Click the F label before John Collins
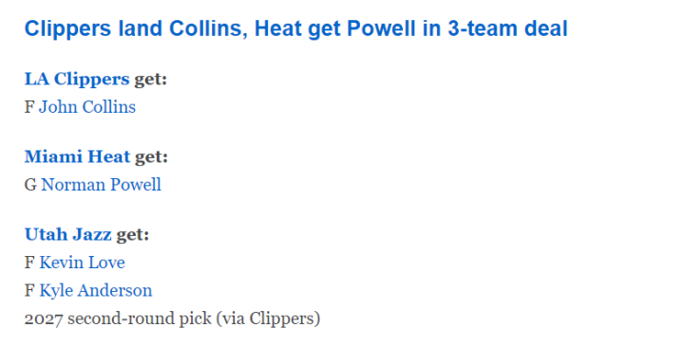Screen dimensions: 683x346 tap(29, 107)
